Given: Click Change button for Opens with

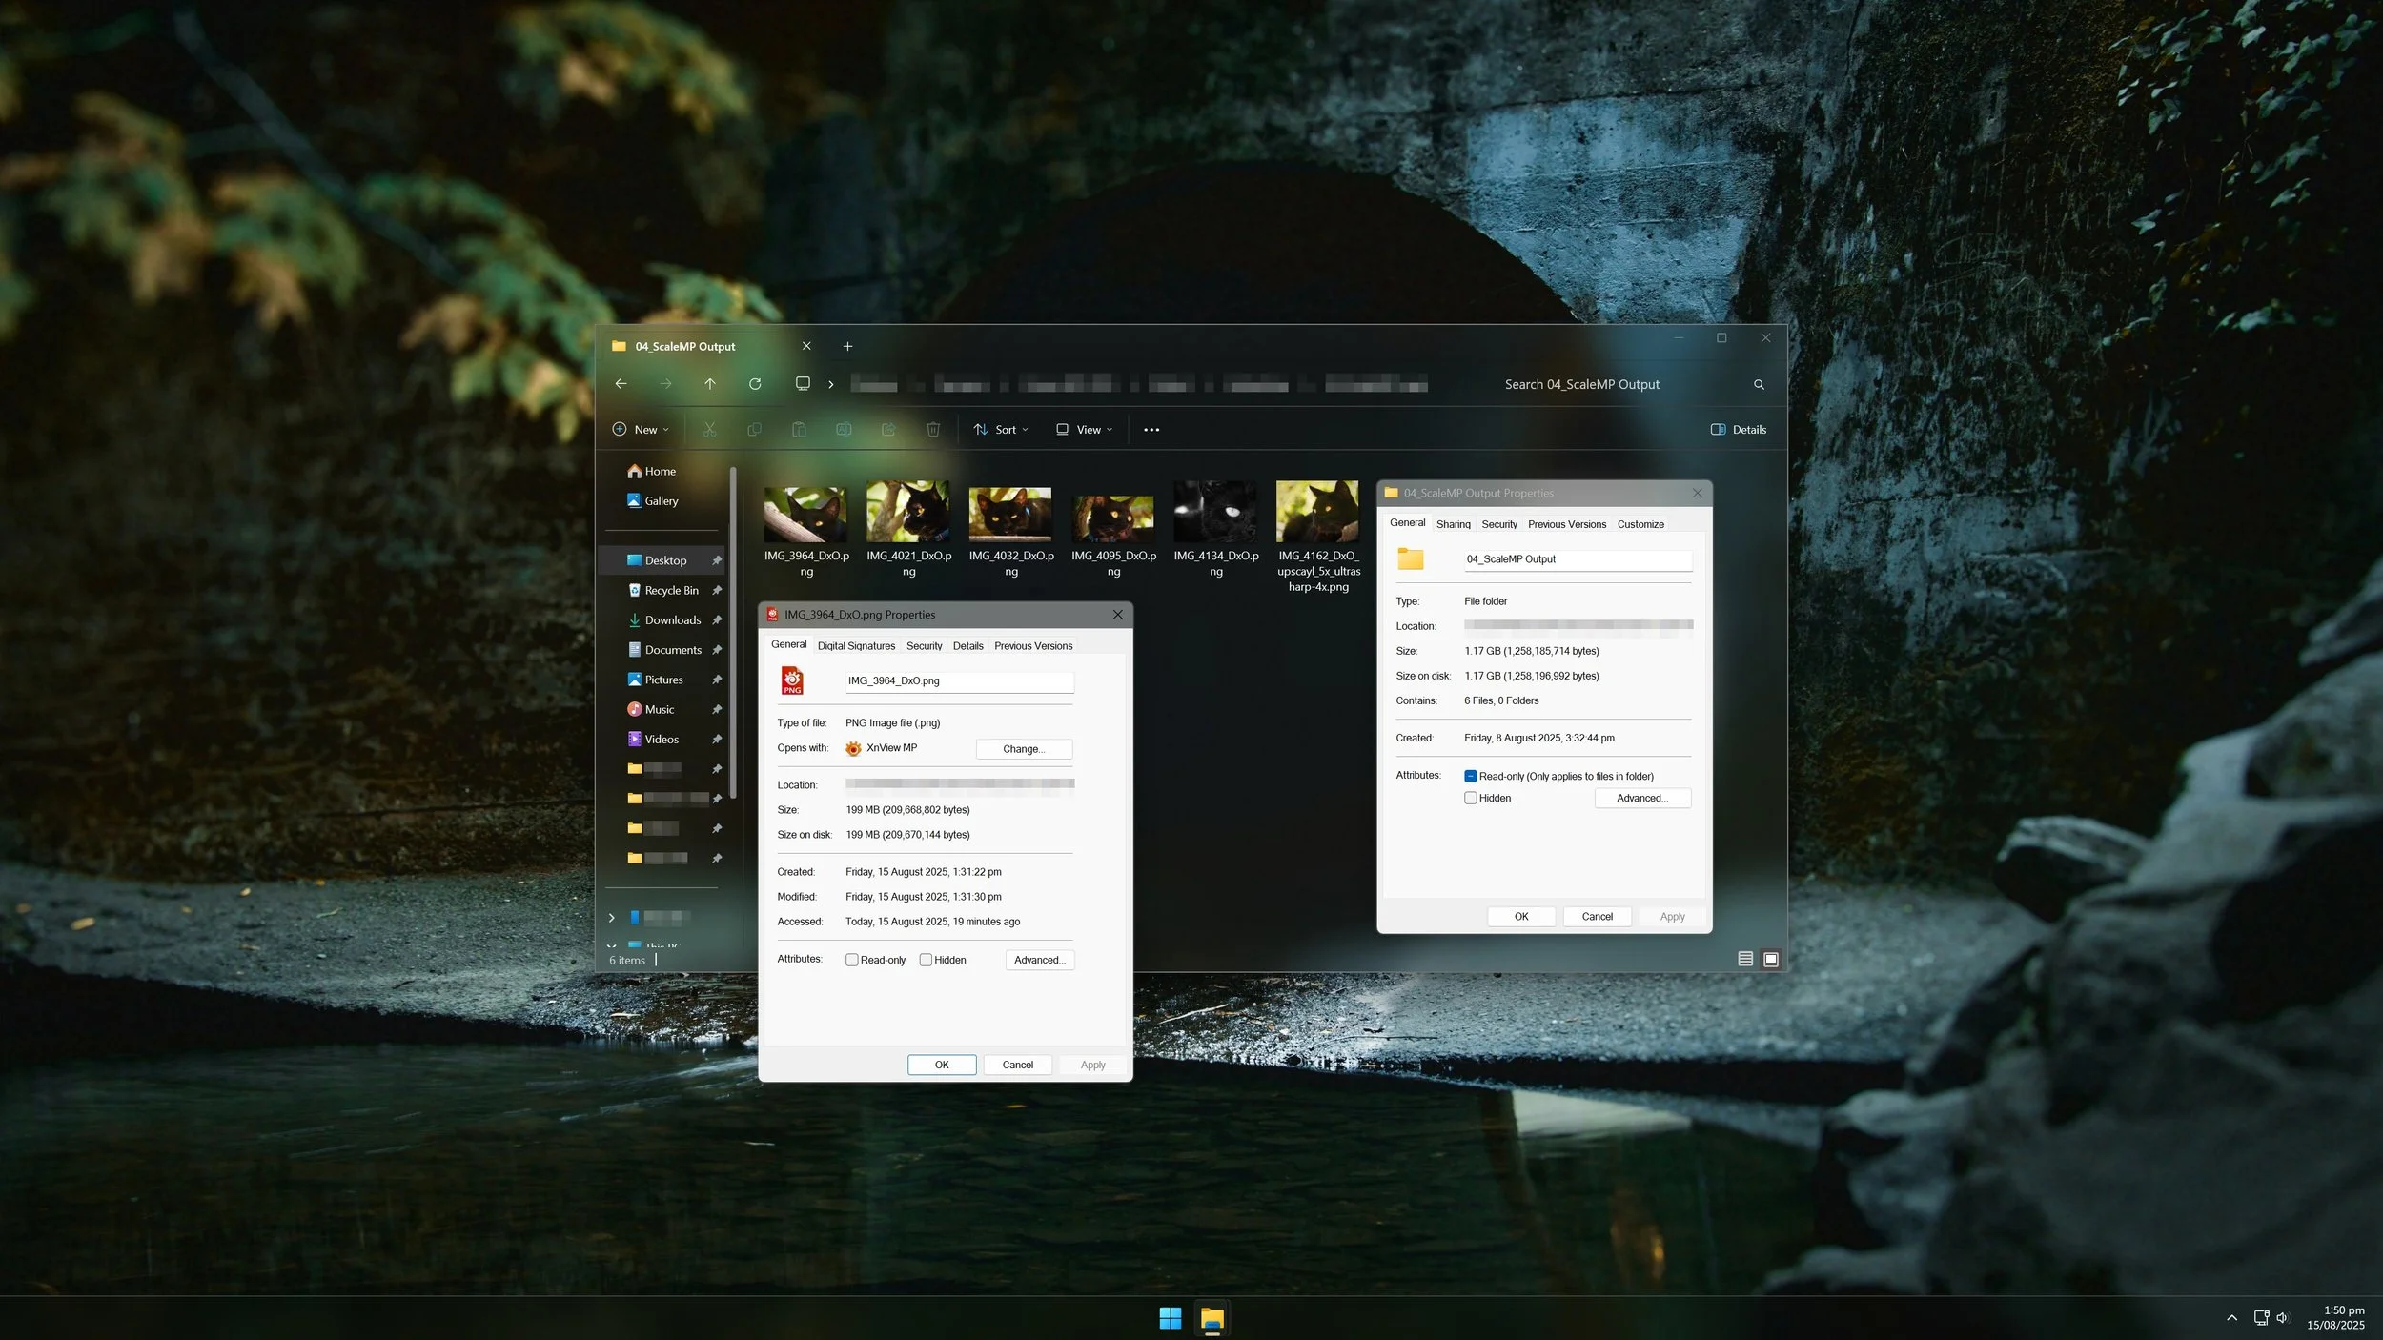Looking at the screenshot, I should pyautogui.click(x=1023, y=749).
